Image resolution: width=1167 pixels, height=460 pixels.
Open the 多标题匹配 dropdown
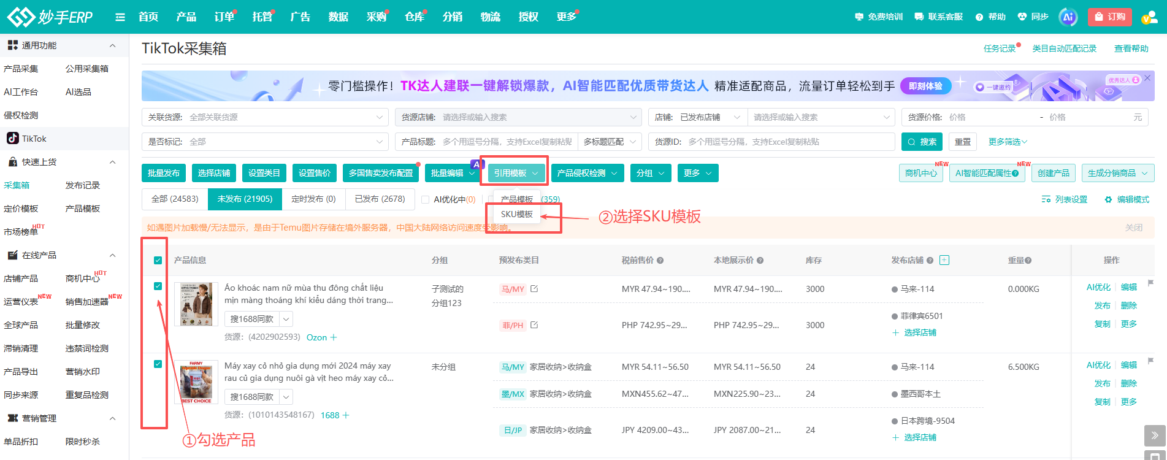click(x=610, y=142)
